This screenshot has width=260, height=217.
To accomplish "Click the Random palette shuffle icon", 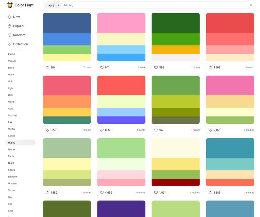I will 9,35.
